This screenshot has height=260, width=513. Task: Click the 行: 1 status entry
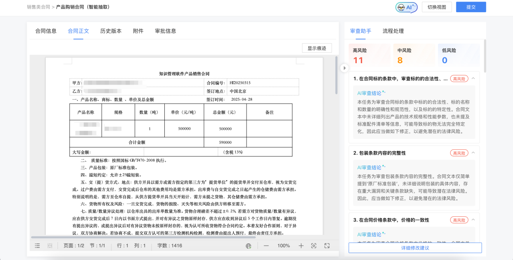(x=123, y=246)
